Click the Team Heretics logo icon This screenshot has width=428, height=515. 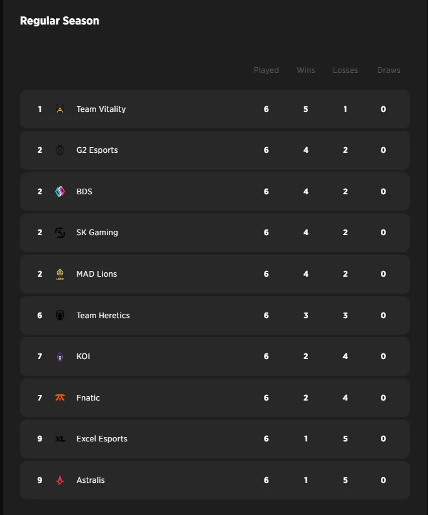tap(60, 315)
